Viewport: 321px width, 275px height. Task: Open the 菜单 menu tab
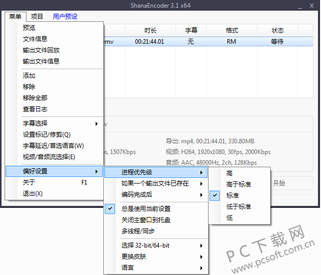pos(15,16)
